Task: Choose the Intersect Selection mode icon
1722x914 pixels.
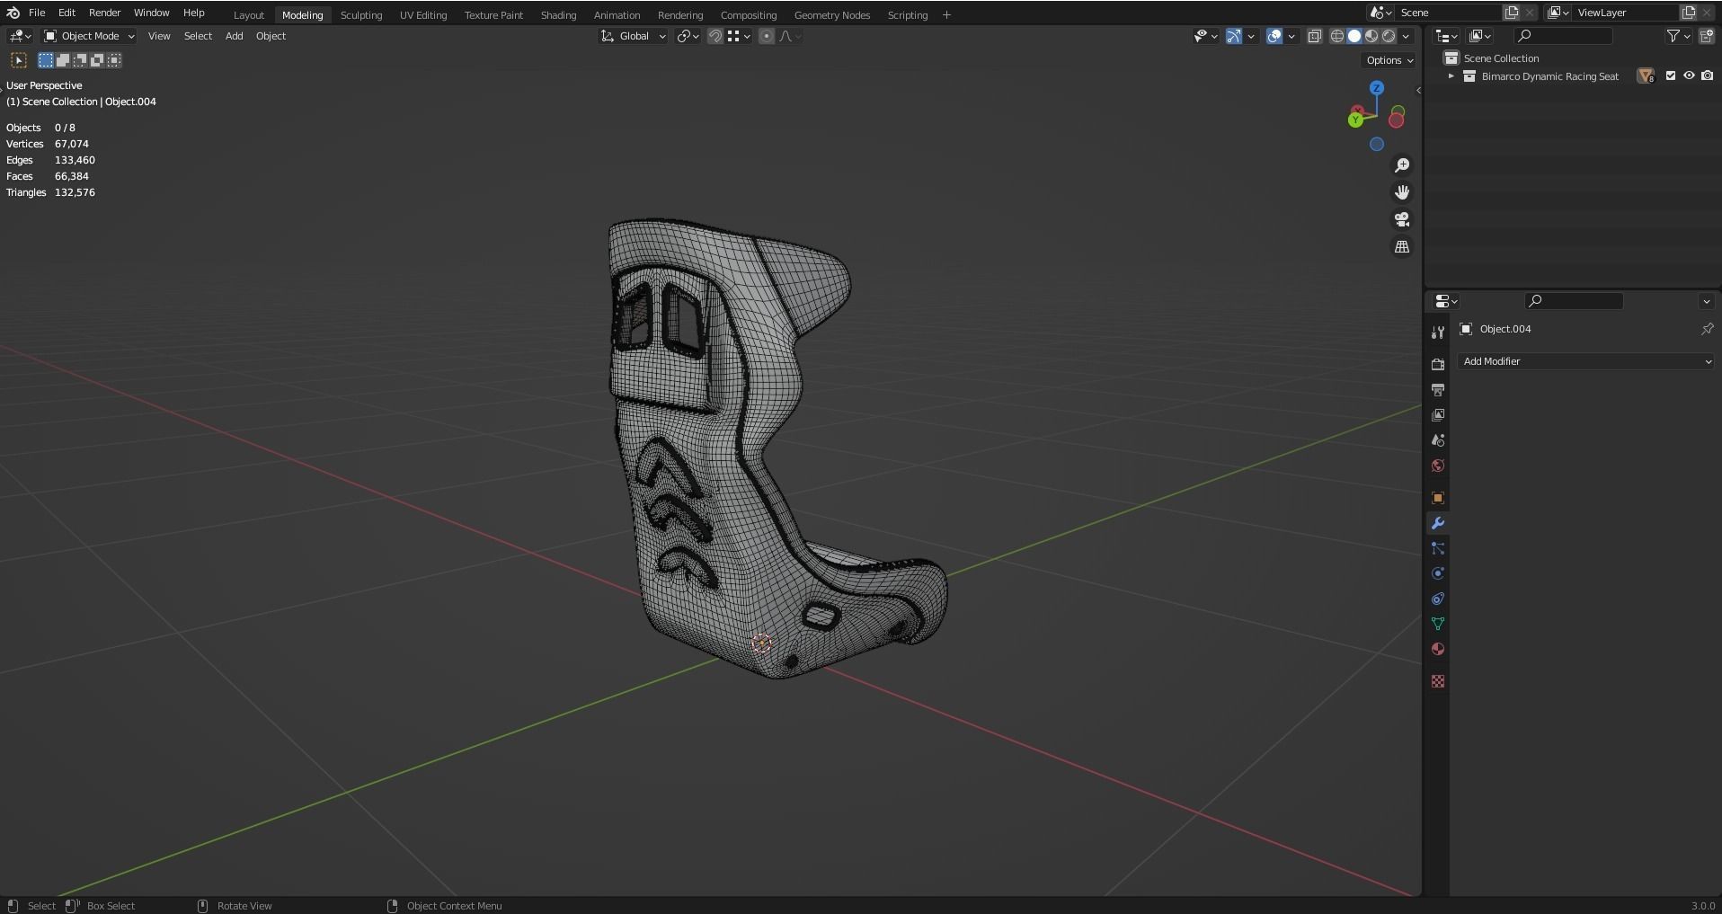Action: pos(114,60)
